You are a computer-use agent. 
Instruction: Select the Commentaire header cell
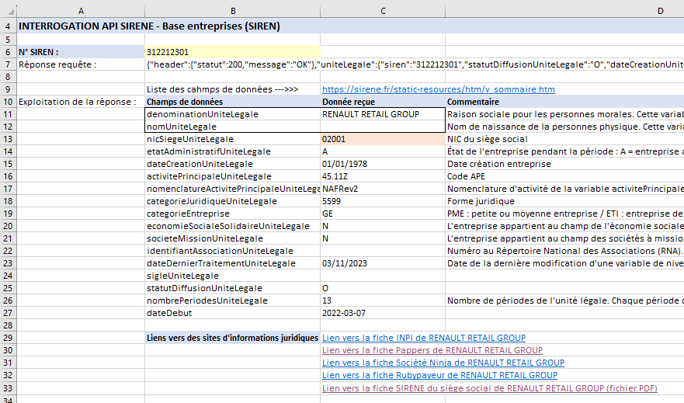coord(564,102)
